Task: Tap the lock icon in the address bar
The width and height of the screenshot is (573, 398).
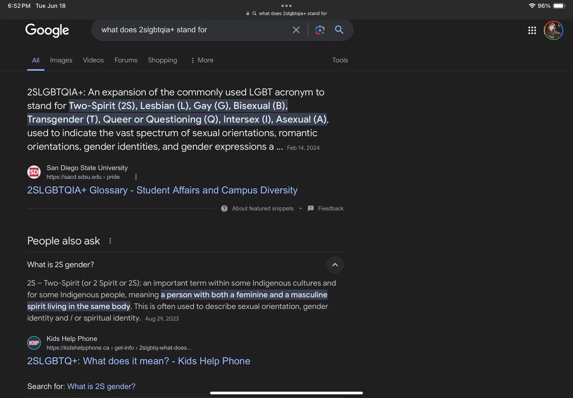Action: pyautogui.click(x=247, y=13)
